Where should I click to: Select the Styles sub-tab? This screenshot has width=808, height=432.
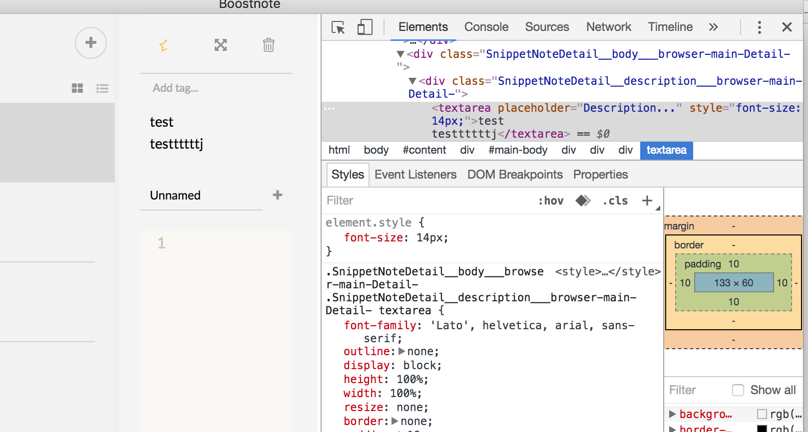348,175
